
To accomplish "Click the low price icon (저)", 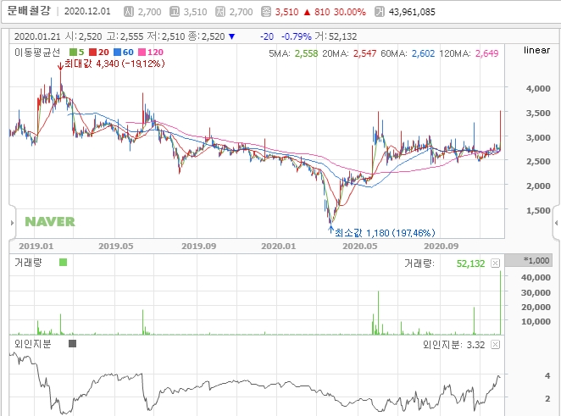I will click(x=220, y=12).
